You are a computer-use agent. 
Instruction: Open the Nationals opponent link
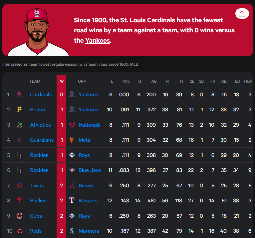[90, 125]
